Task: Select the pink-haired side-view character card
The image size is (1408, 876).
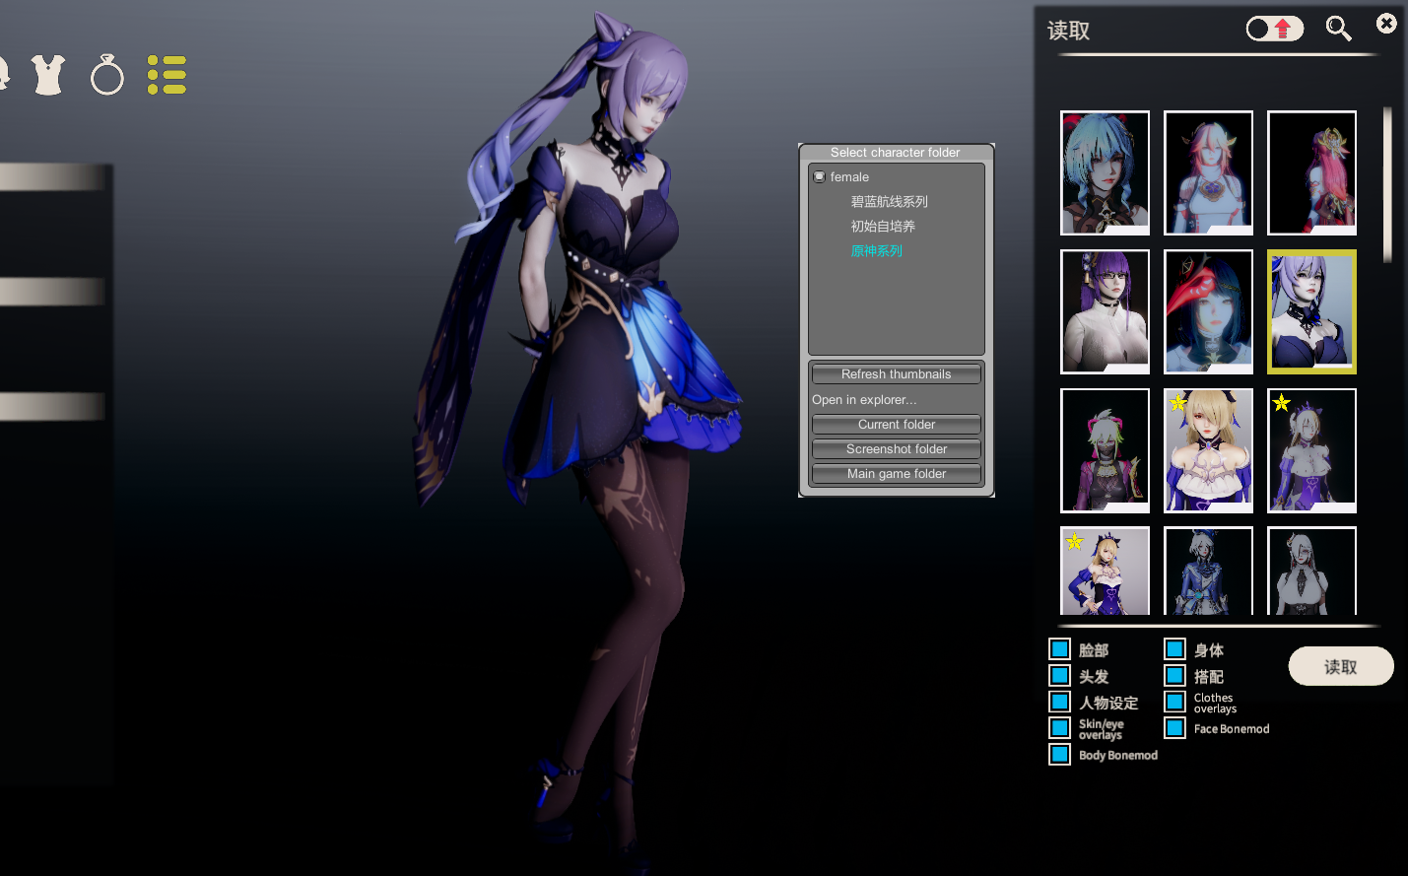Action: (1311, 172)
